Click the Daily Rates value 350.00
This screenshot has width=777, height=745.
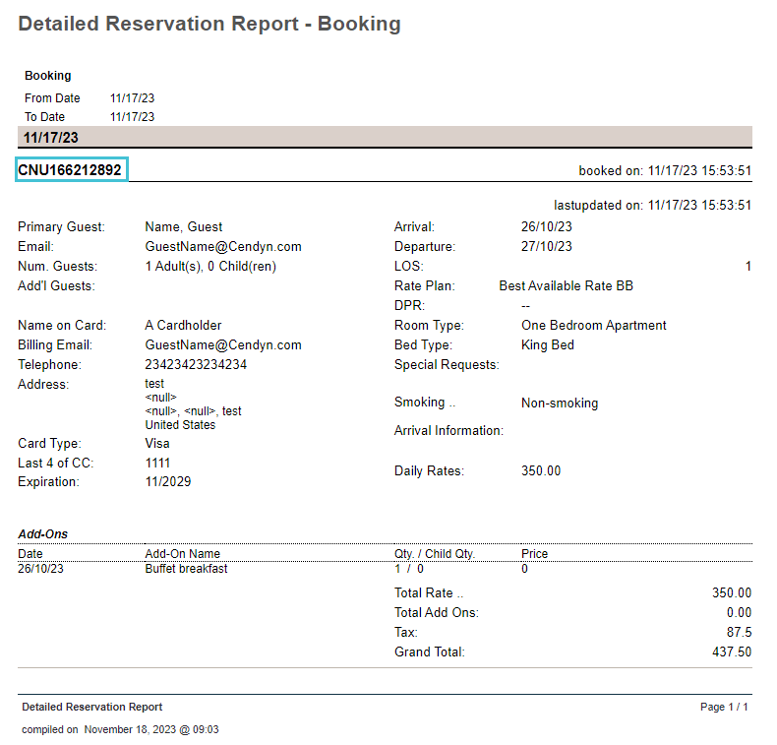(541, 470)
